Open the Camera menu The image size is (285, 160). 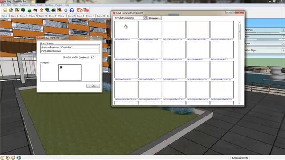(x=24, y=5)
